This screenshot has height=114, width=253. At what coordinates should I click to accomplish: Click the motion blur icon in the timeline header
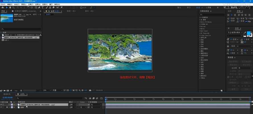coord(97,98)
